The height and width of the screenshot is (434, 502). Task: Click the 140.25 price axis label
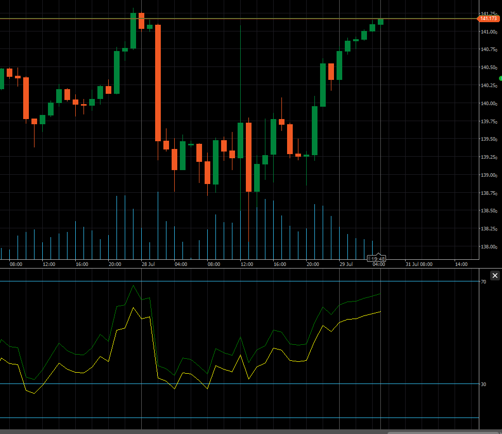click(489, 85)
